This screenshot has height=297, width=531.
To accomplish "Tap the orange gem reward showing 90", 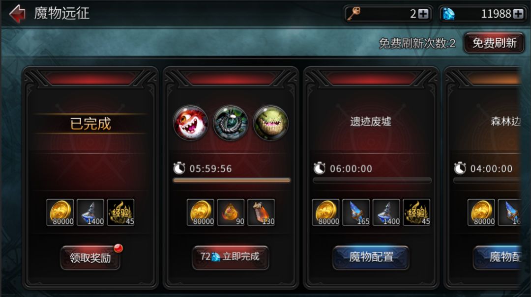I will click(231, 213).
